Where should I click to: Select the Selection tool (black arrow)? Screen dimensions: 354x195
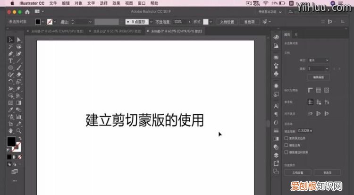click(10, 40)
